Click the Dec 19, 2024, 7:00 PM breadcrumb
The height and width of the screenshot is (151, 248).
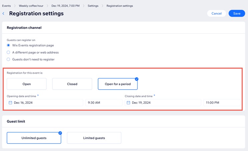[x=65, y=6]
